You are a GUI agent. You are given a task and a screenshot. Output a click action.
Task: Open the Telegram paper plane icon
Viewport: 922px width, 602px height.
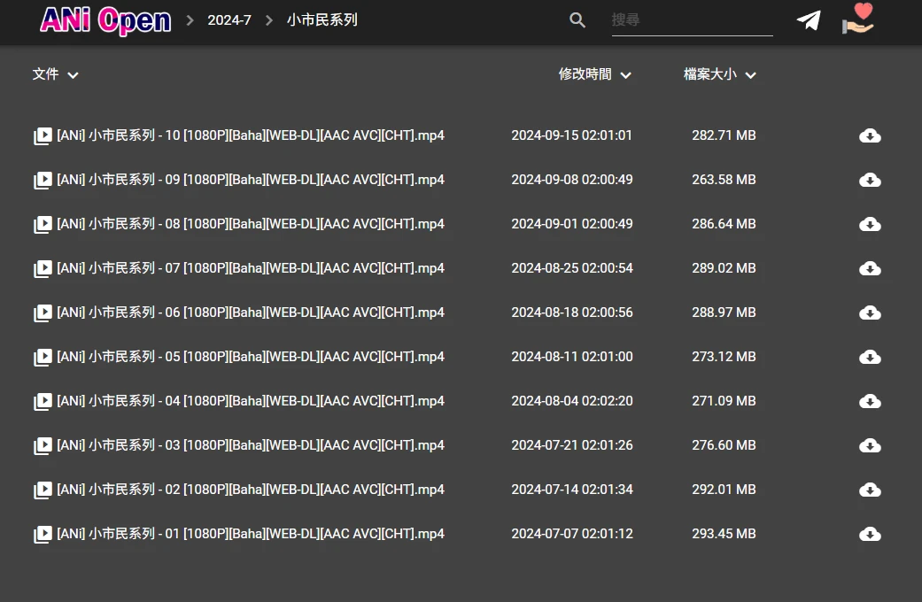click(808, 20)
